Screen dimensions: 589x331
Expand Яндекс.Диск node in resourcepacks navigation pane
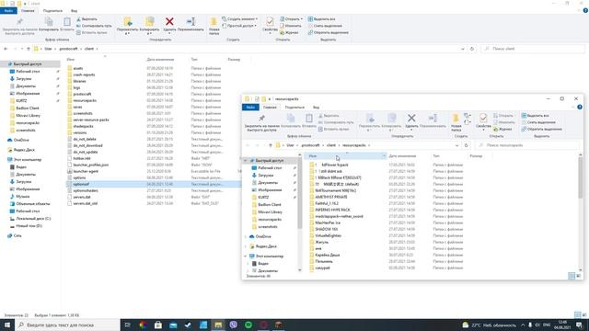[246, 246]
